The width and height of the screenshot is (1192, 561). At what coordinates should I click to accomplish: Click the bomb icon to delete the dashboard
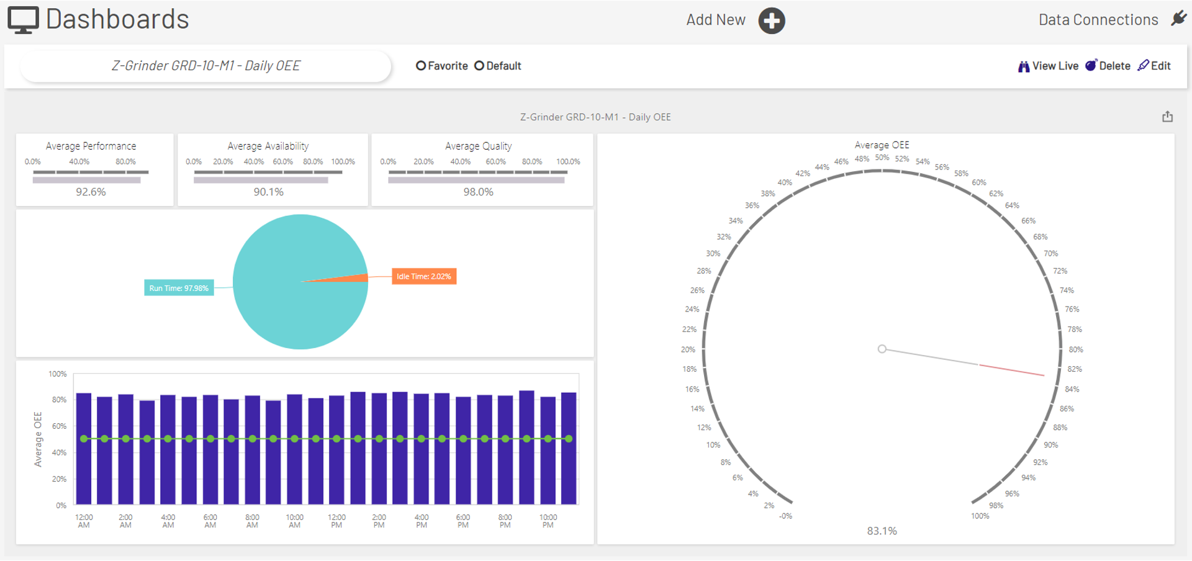pyautogui.click(x=1091, y=65)
